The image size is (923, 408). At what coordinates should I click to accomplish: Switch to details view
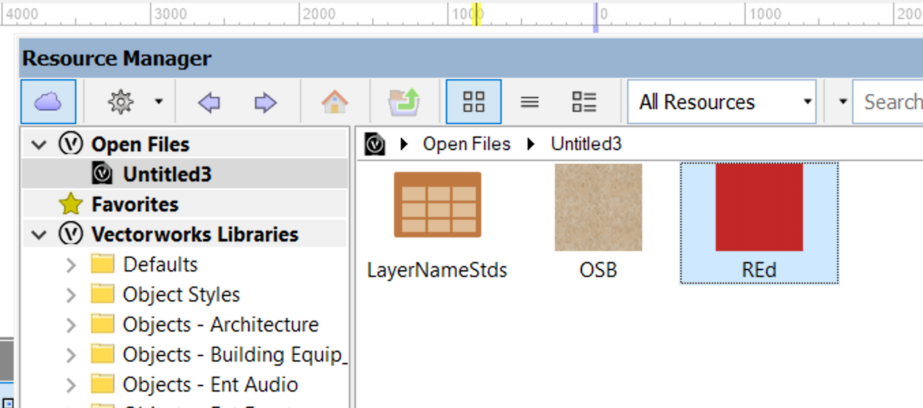click(x=583, y=101)
